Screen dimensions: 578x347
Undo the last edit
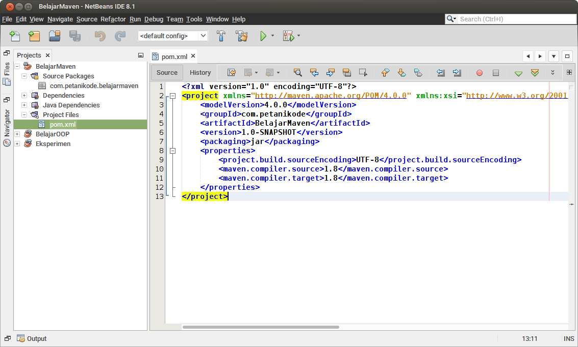click(99, 36)
